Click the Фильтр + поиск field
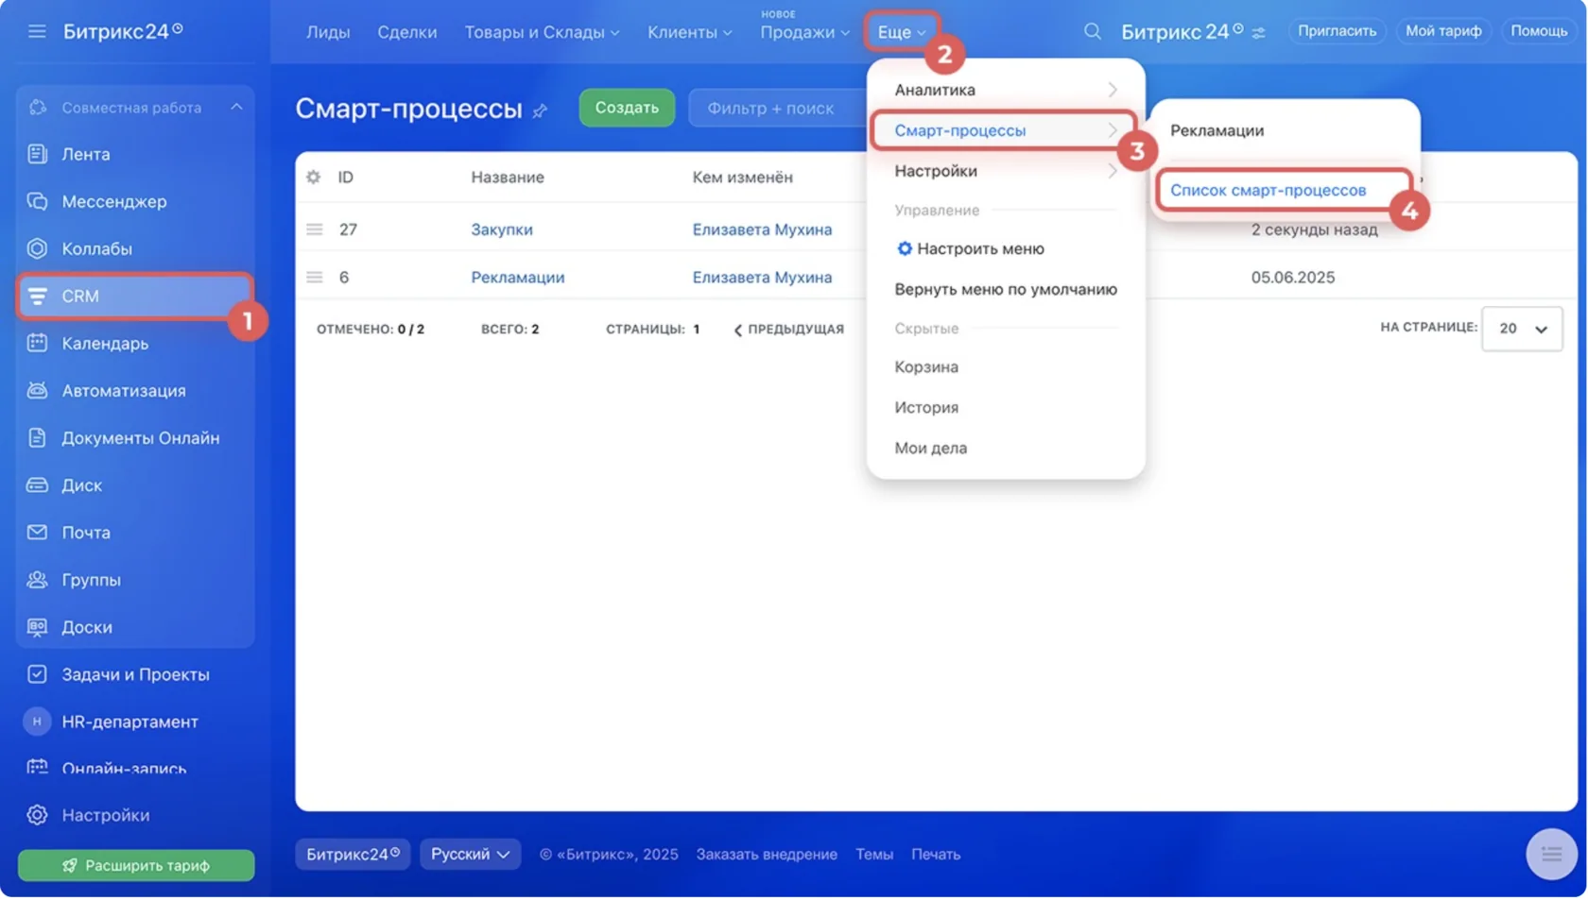Image resolution: width=1588 pixels, height=900 pixels. [777, 108]
